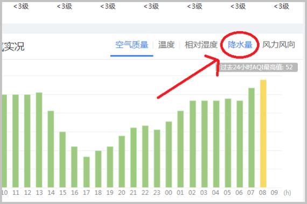Open the 温度 tab
The image size is (307, 204).
166,45
